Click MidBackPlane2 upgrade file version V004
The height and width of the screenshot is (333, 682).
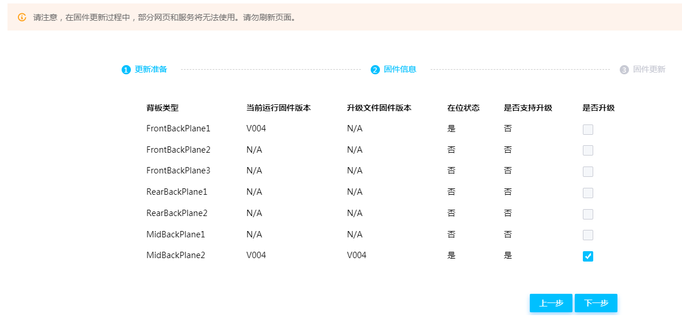[357, 255]
